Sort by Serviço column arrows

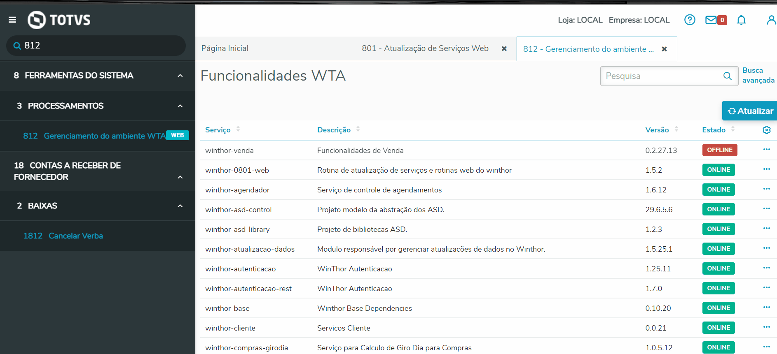[x=238, y=129]
